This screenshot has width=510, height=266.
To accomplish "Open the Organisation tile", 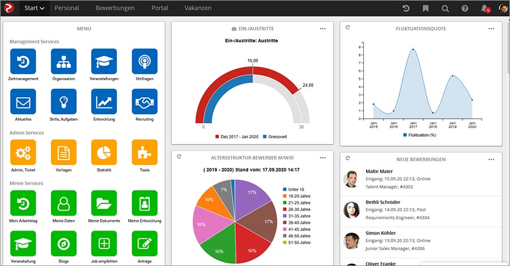I will 63,61.
